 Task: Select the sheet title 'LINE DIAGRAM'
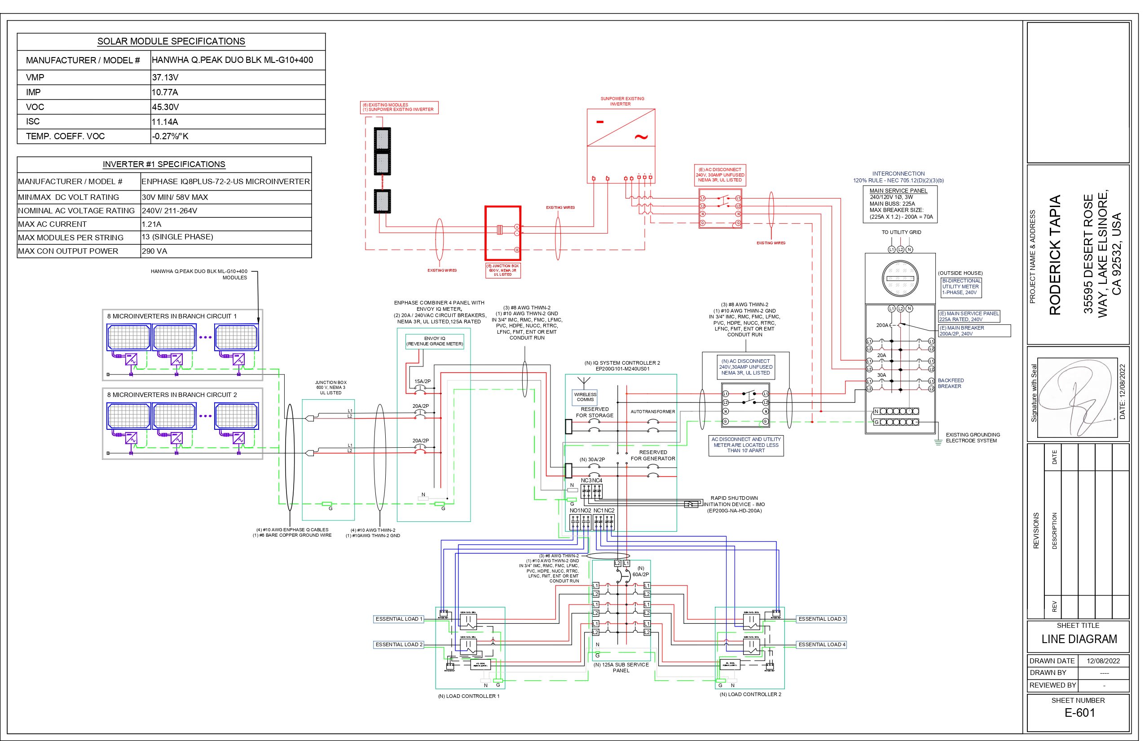click(1079, 639)
